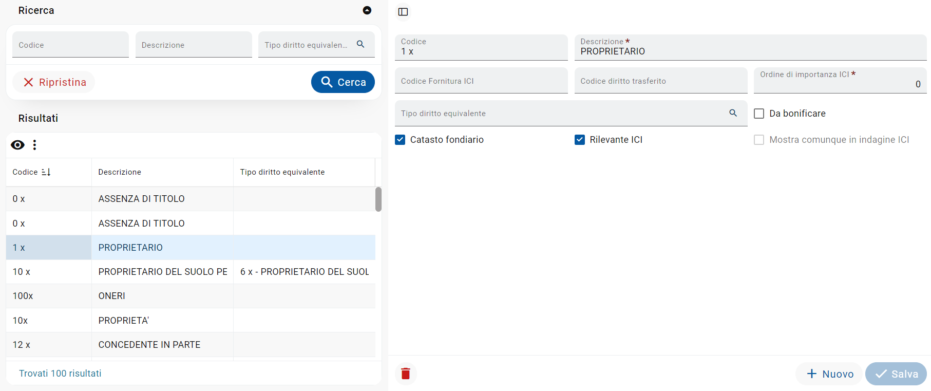Collapse the Ricerca search panel
The width and height of the screenshot is (931, 391).
367,10
